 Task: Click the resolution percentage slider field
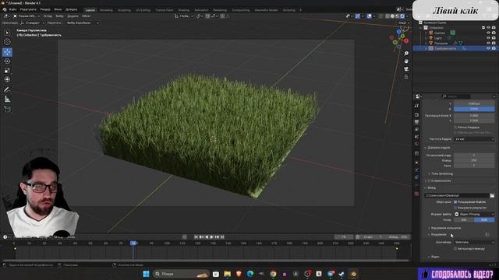tap(474, 109)
